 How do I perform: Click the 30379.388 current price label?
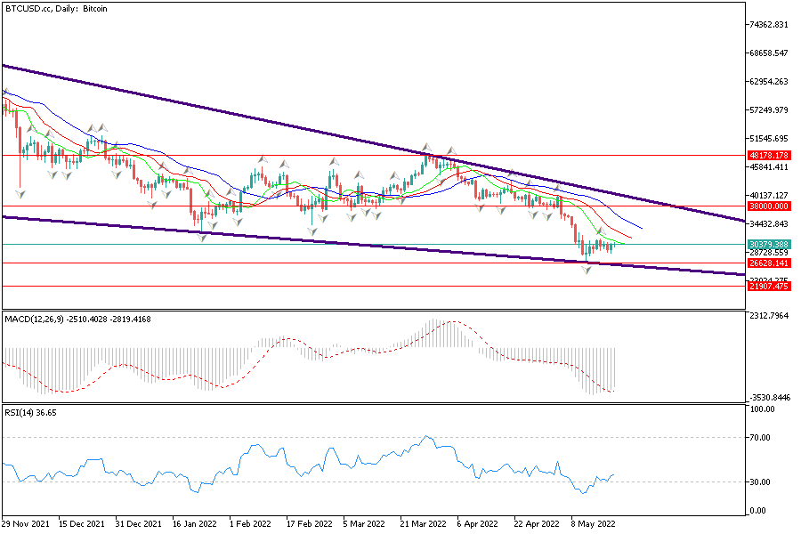click(770, 244)
